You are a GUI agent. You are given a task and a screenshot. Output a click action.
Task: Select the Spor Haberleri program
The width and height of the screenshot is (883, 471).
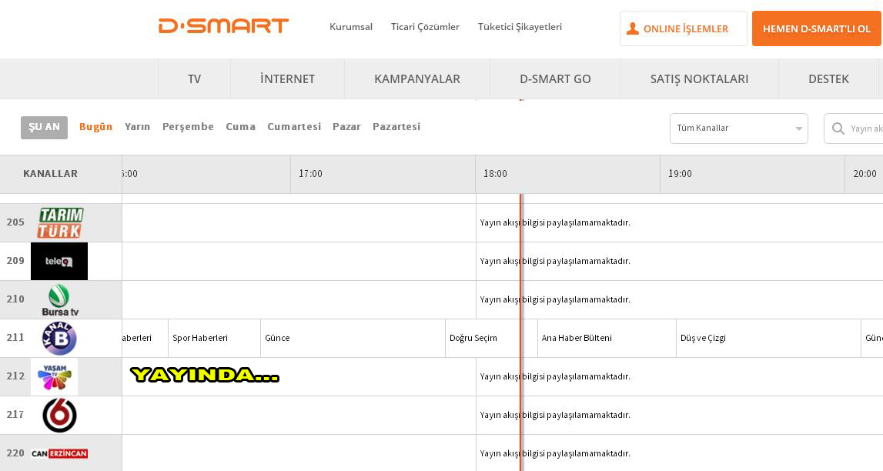[x=214, y=338]
